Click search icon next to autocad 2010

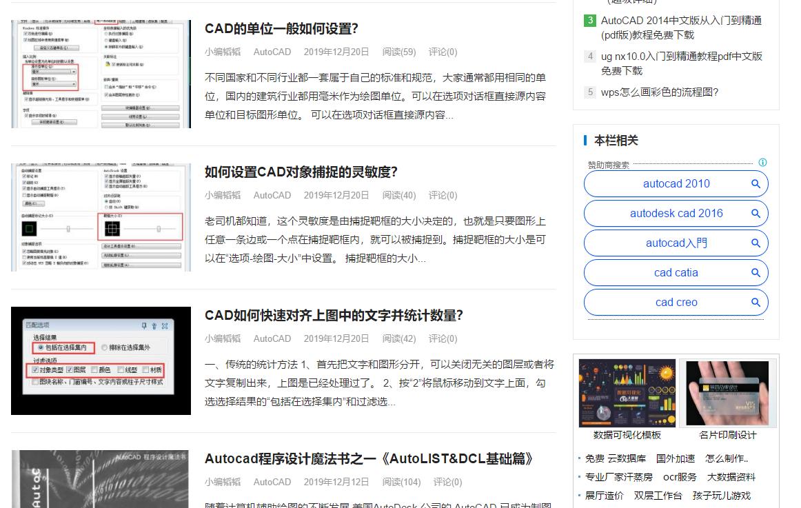[756, 183]
